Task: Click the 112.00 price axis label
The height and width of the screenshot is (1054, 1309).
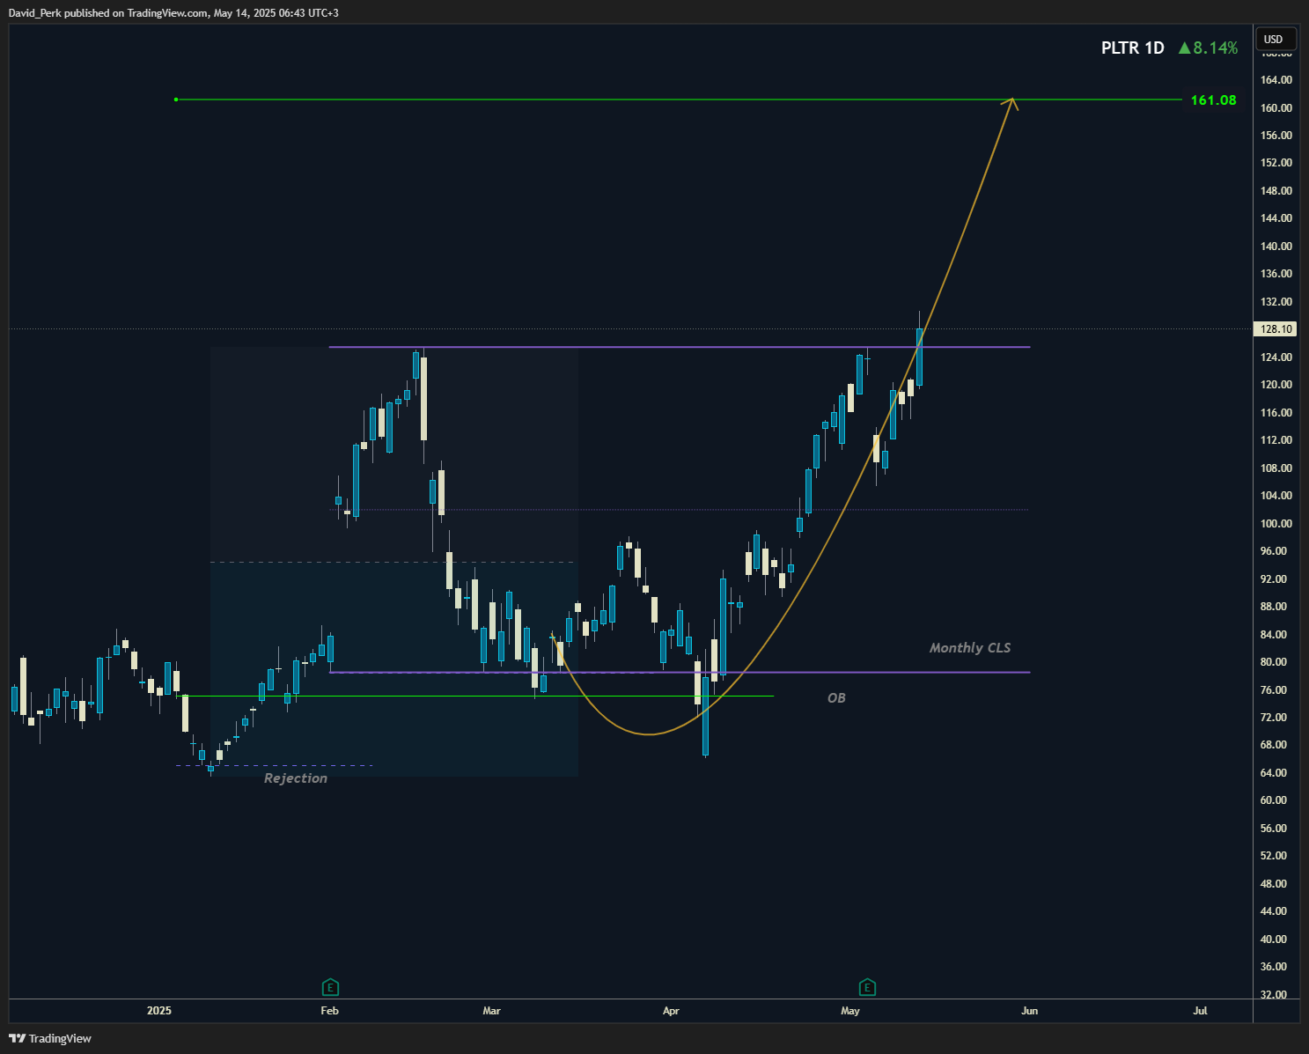Action: 1276,440
